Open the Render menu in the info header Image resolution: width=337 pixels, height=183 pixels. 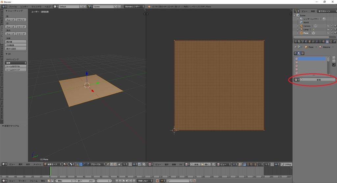coord(24,7)
